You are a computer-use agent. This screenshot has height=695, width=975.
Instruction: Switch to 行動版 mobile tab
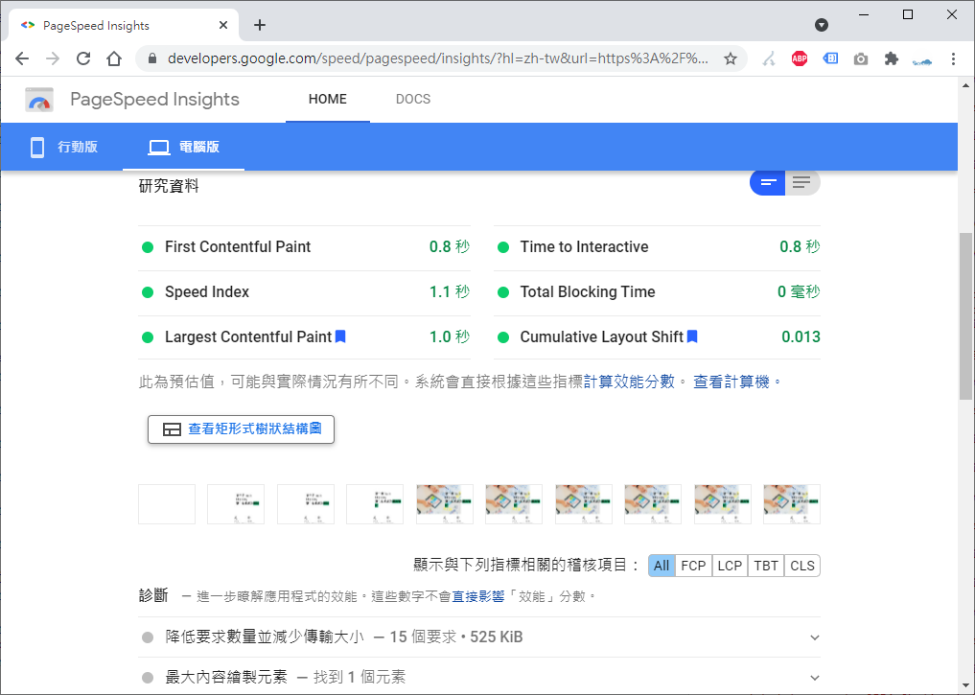[64, 148]
